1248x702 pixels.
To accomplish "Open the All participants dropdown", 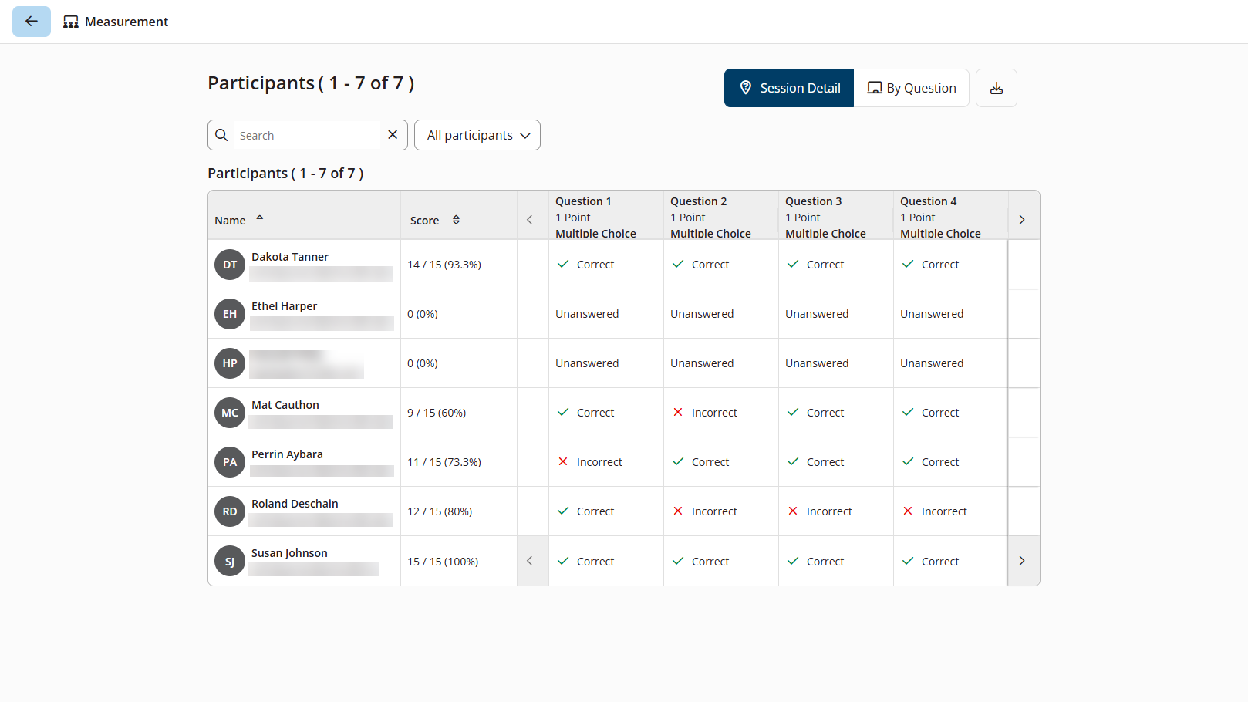I will coord(477,135).
